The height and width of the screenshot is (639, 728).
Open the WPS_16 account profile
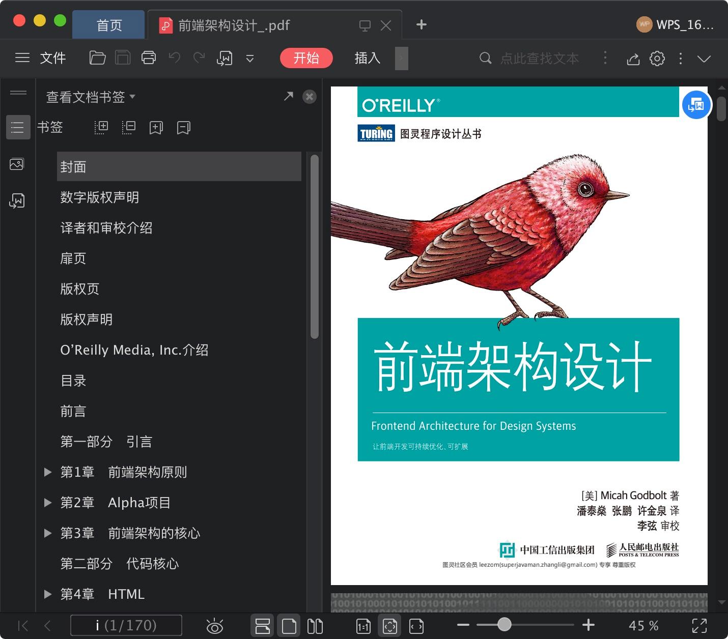pyautogui.click(x=676, y=24)
